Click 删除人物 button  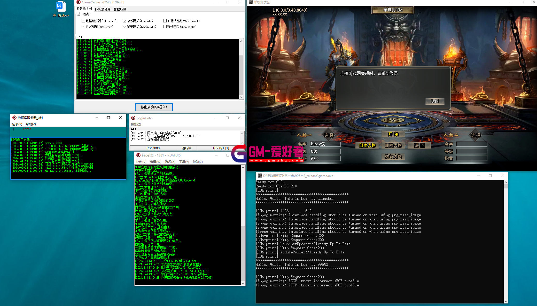pos(393,145)
